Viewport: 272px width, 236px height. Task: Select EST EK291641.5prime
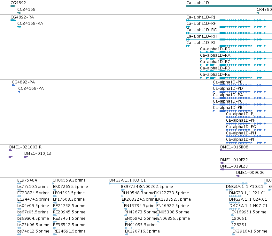234,234
